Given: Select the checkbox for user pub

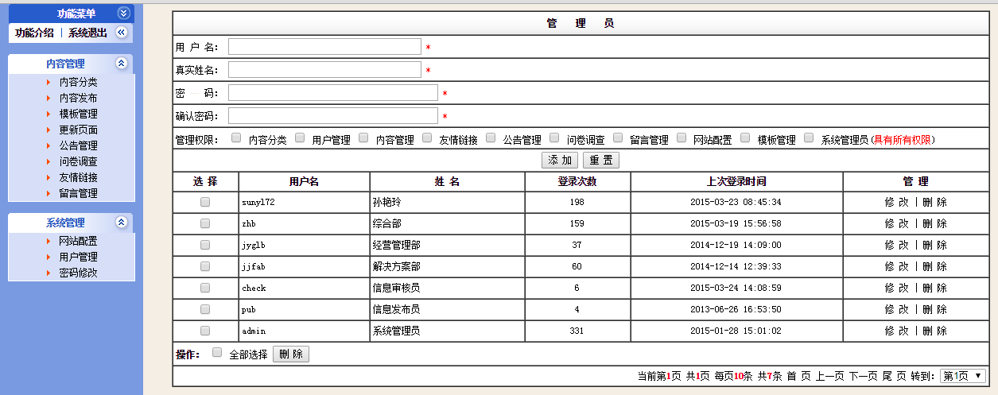Looking at the screenshot, I should [x=205, y=309].
